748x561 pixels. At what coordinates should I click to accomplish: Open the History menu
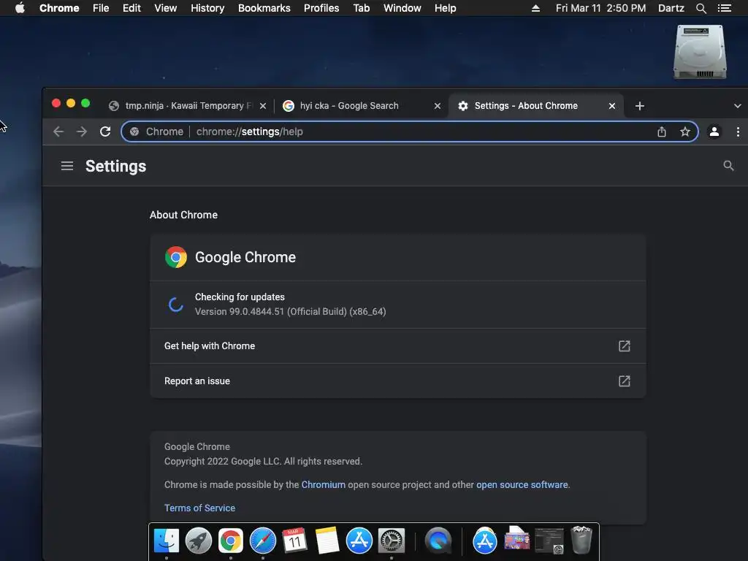click(207, 8)
